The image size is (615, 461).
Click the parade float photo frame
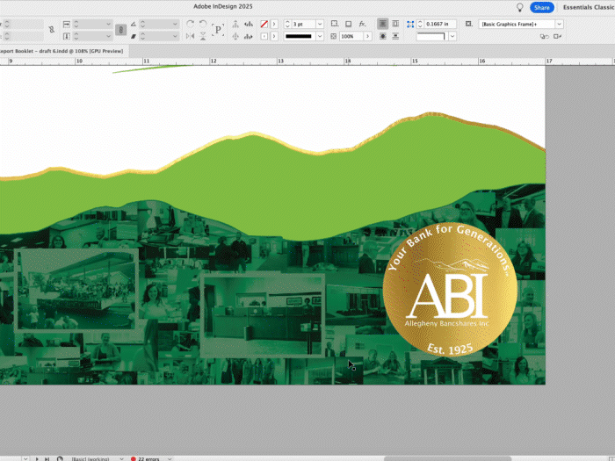click(76, 291)
